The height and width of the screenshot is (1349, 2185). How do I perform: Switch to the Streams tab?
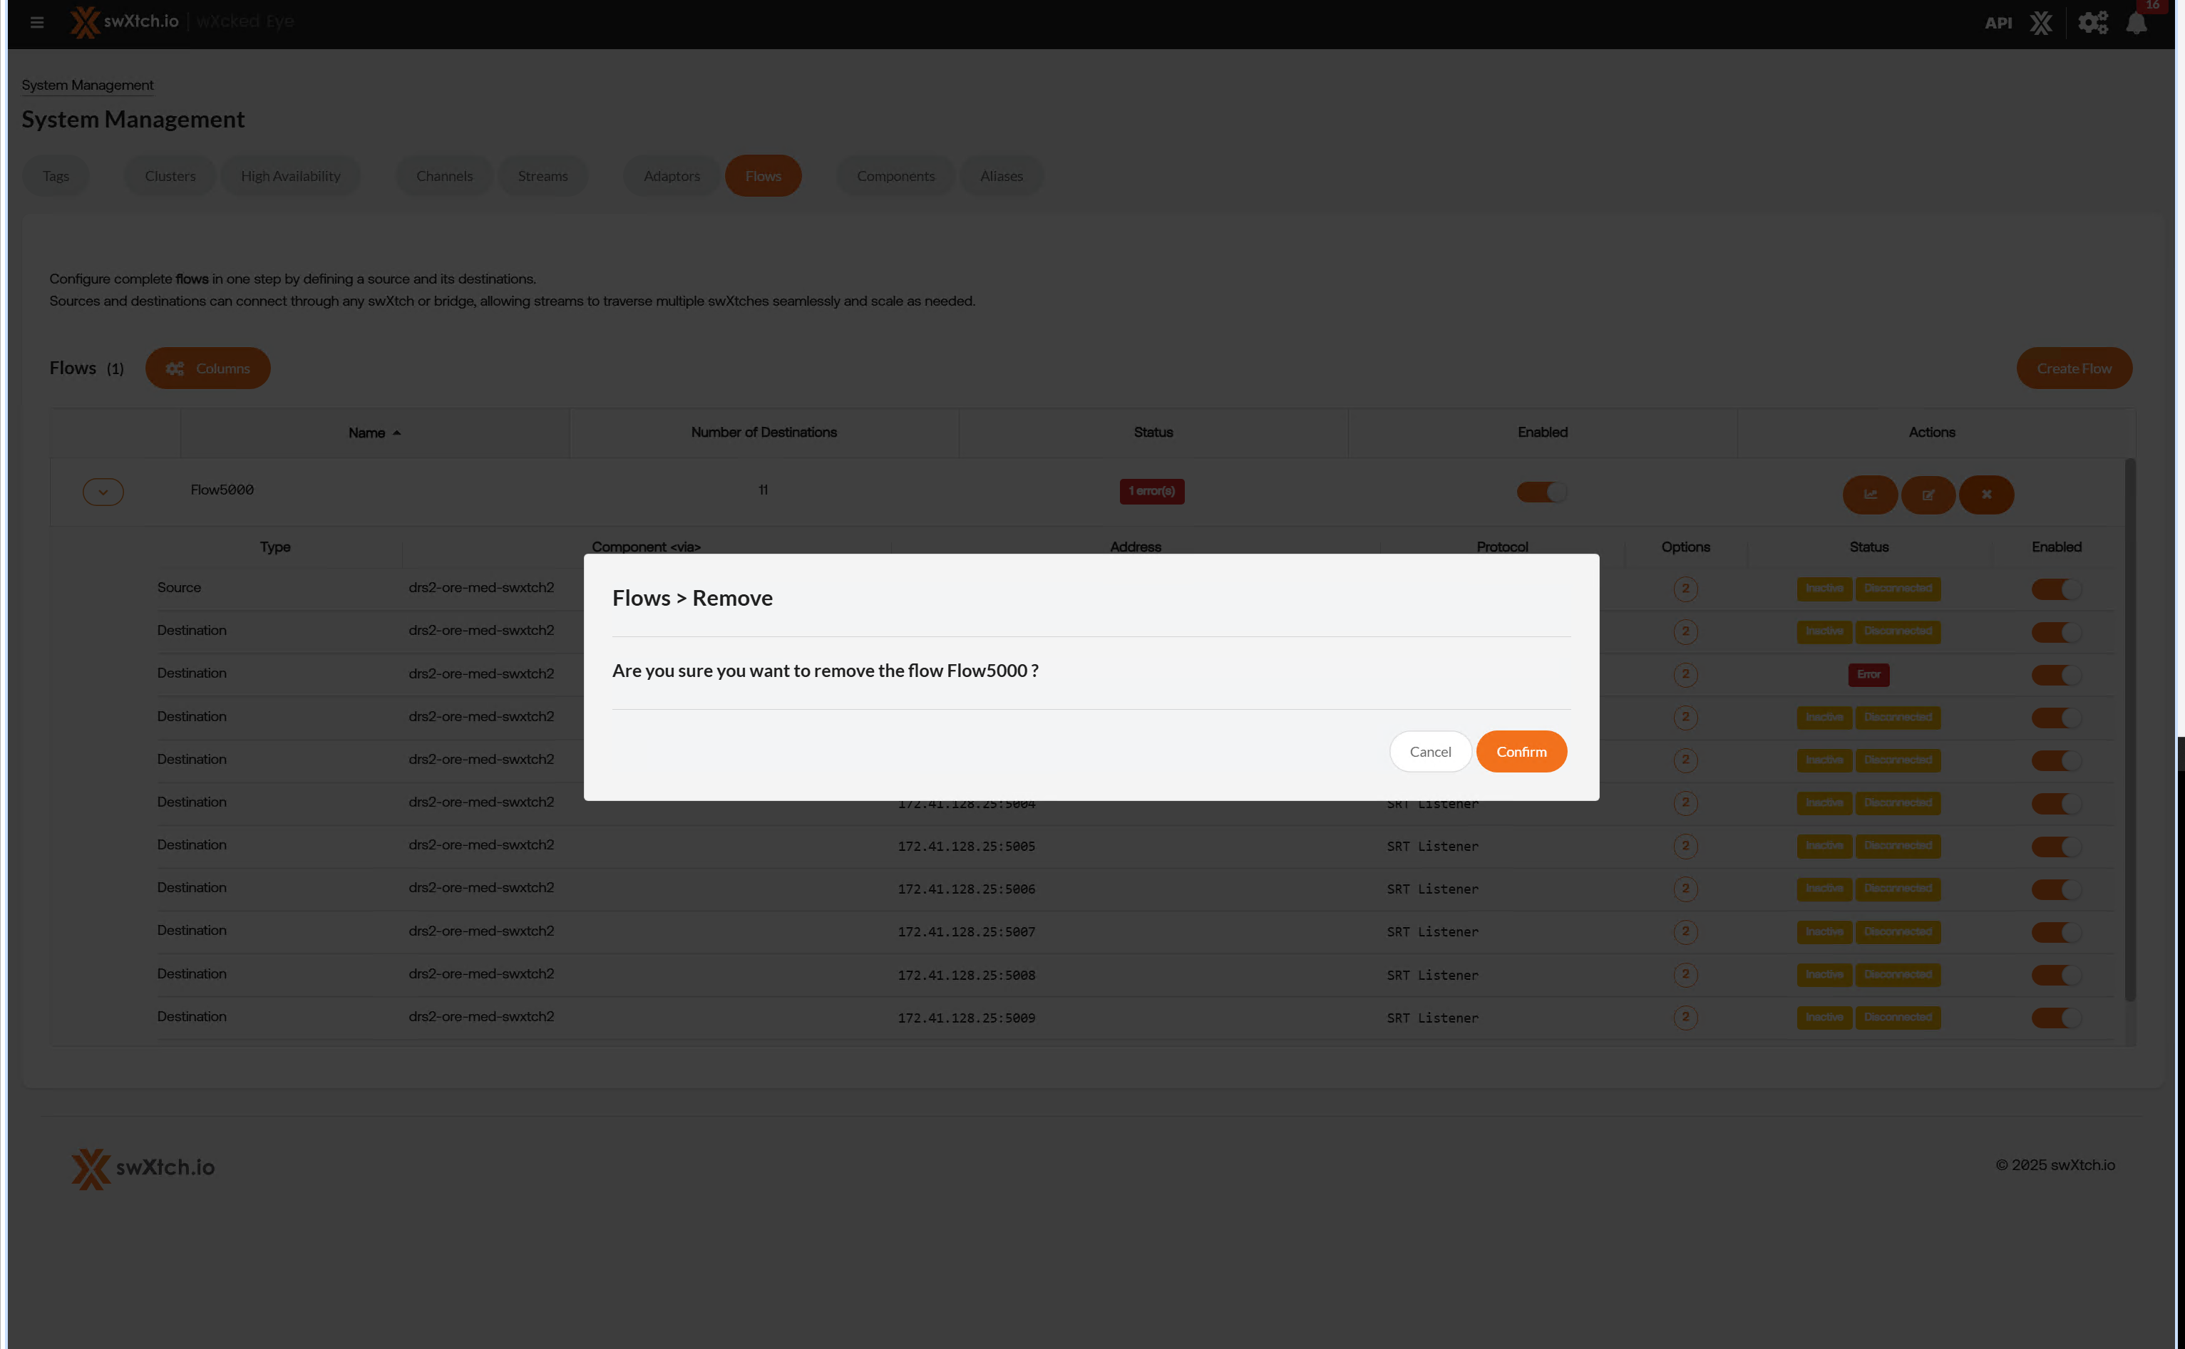(x=542, y=176)
